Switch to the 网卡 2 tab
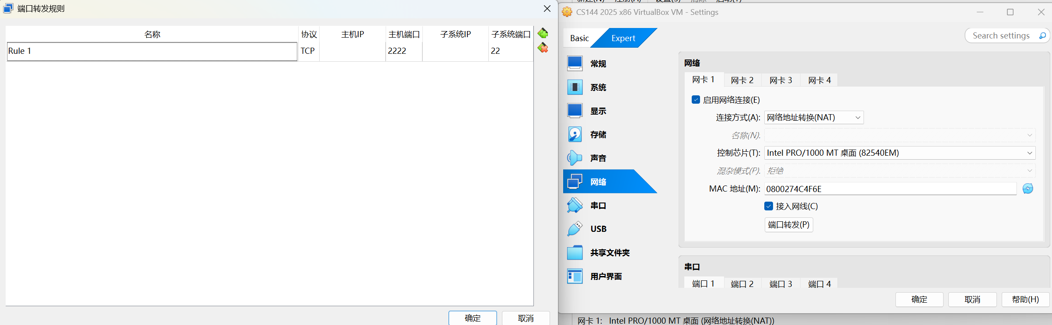This screenshot has height=325, width=1052. coord(742,80)
